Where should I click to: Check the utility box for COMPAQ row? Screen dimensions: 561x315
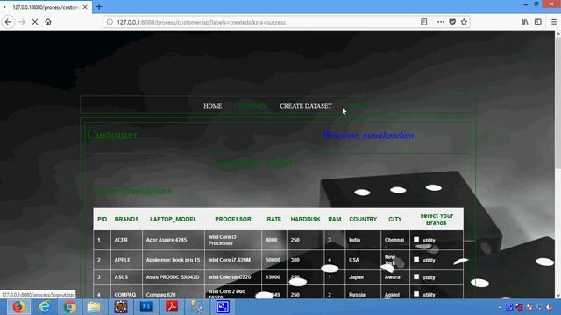click(416, 294)
